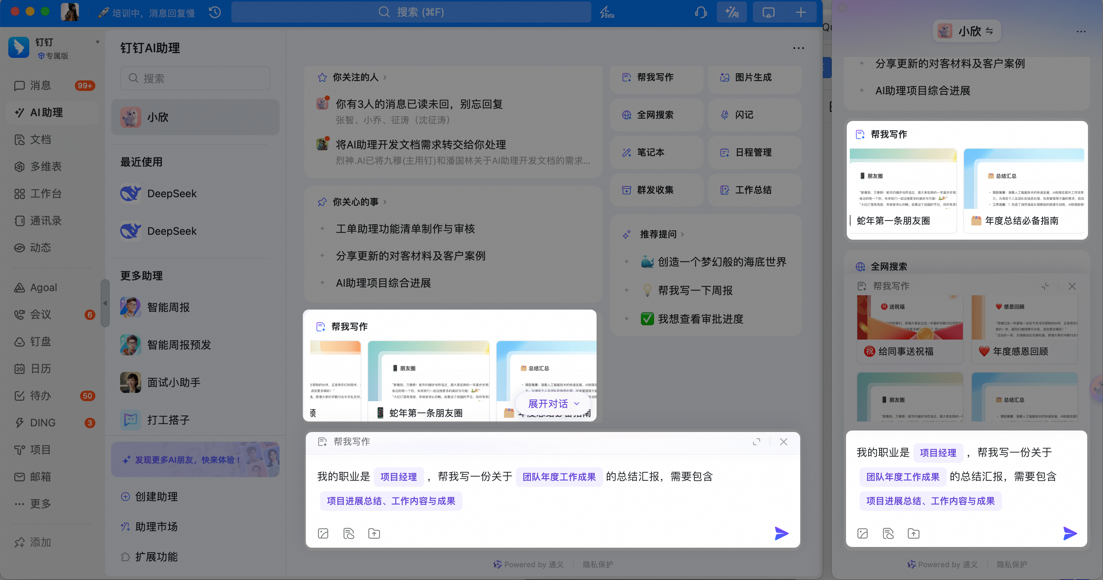
Task: Open 邮箱 in the left sidebar
Action: pos(53,476)
